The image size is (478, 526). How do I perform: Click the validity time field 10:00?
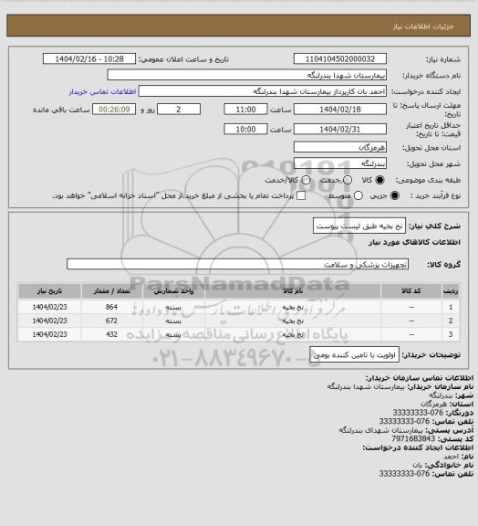coord(245,129)
